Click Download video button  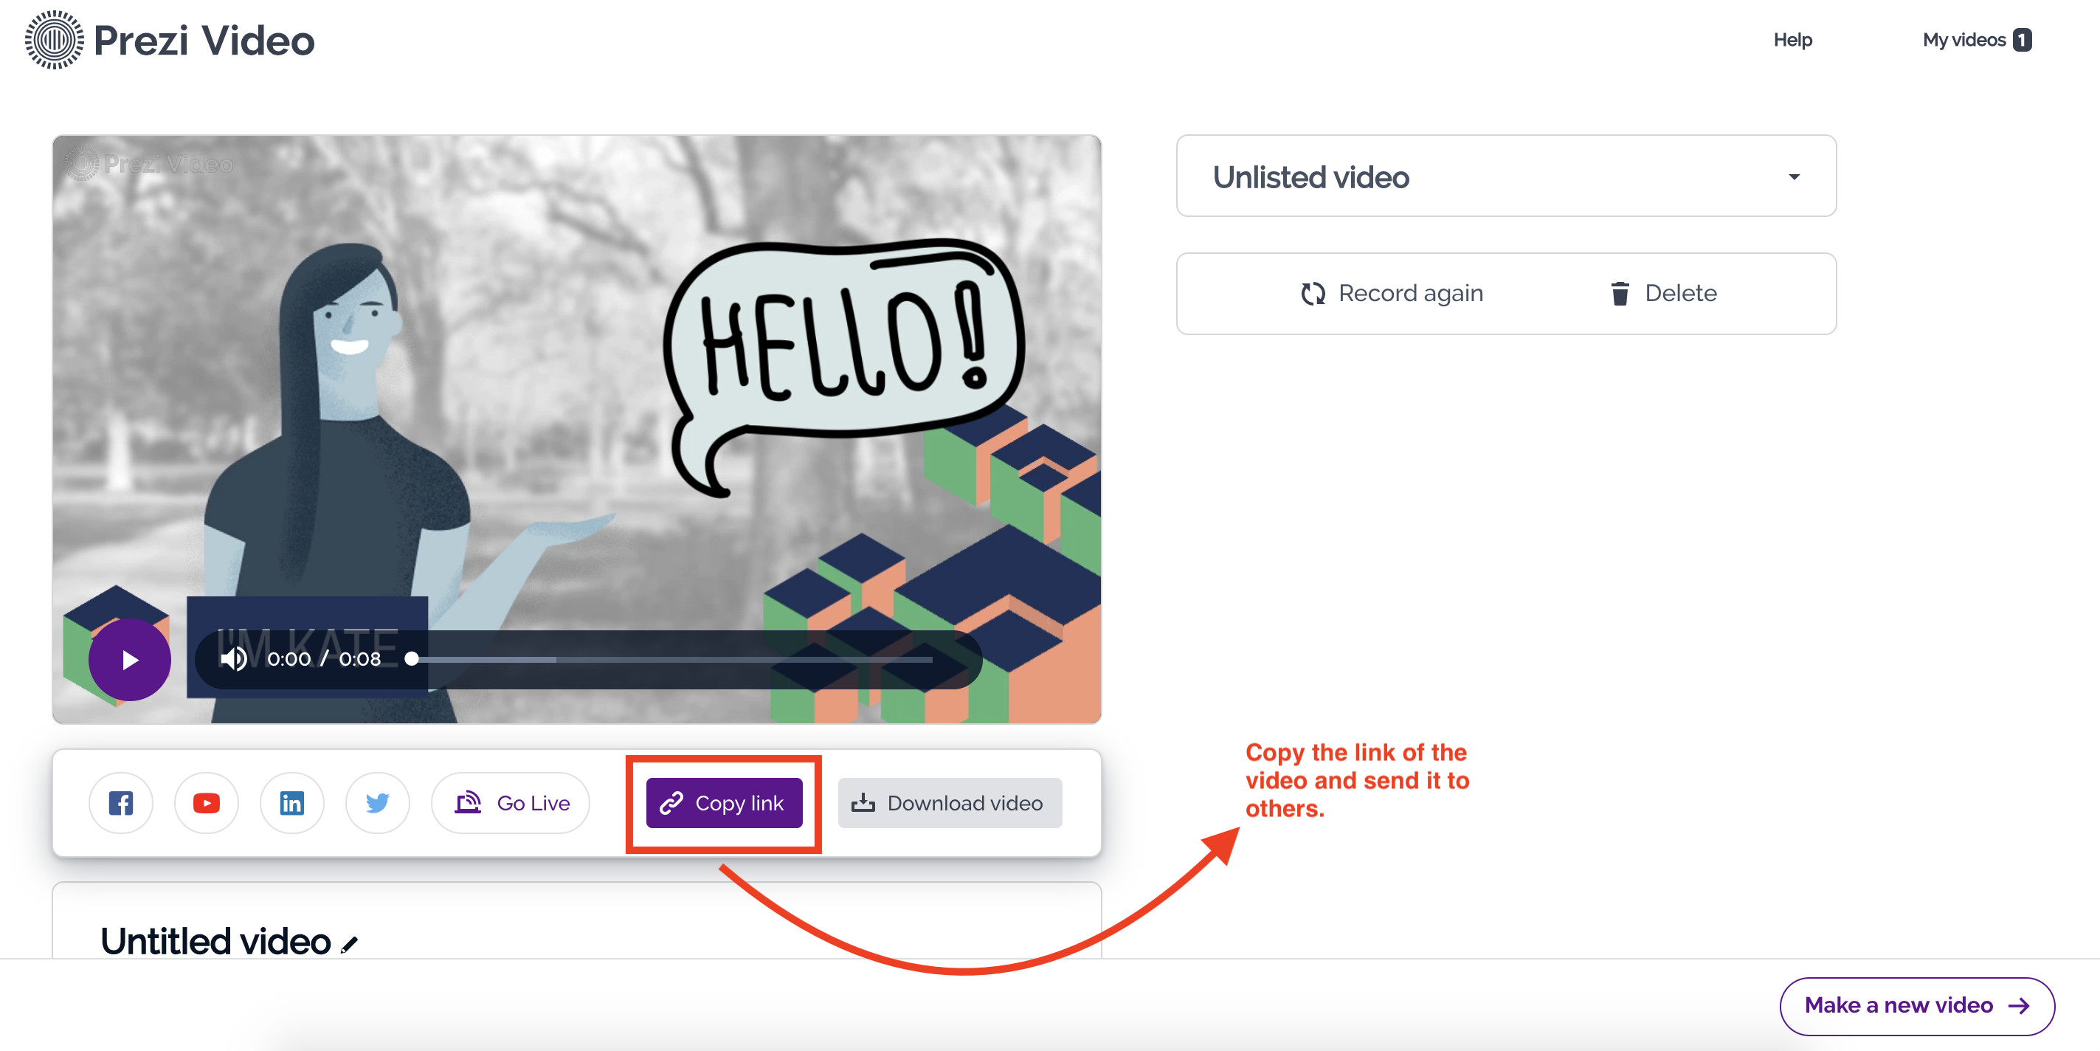click(x=949, y=803)
